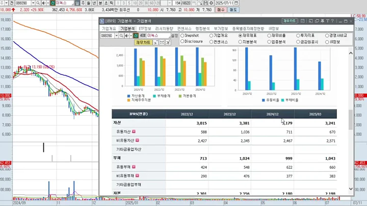The height and width of the screenshot is (206, 367).
Task: Open the dropdown arrow after 120 interval
Action: pyautogui.click(x=170, y=3)
